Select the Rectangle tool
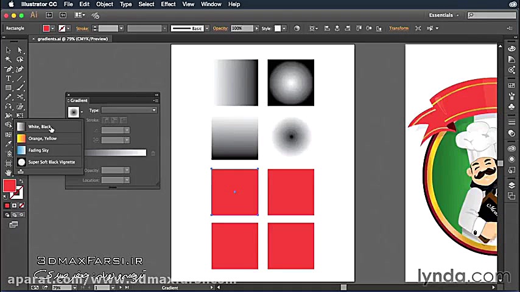Viewport: 520px width, 292px height. tap(9, 88)
